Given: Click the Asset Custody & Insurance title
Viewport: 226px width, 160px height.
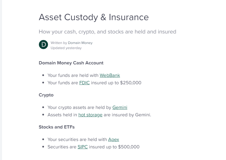Looking at the screenshot, I should point(94,17).
